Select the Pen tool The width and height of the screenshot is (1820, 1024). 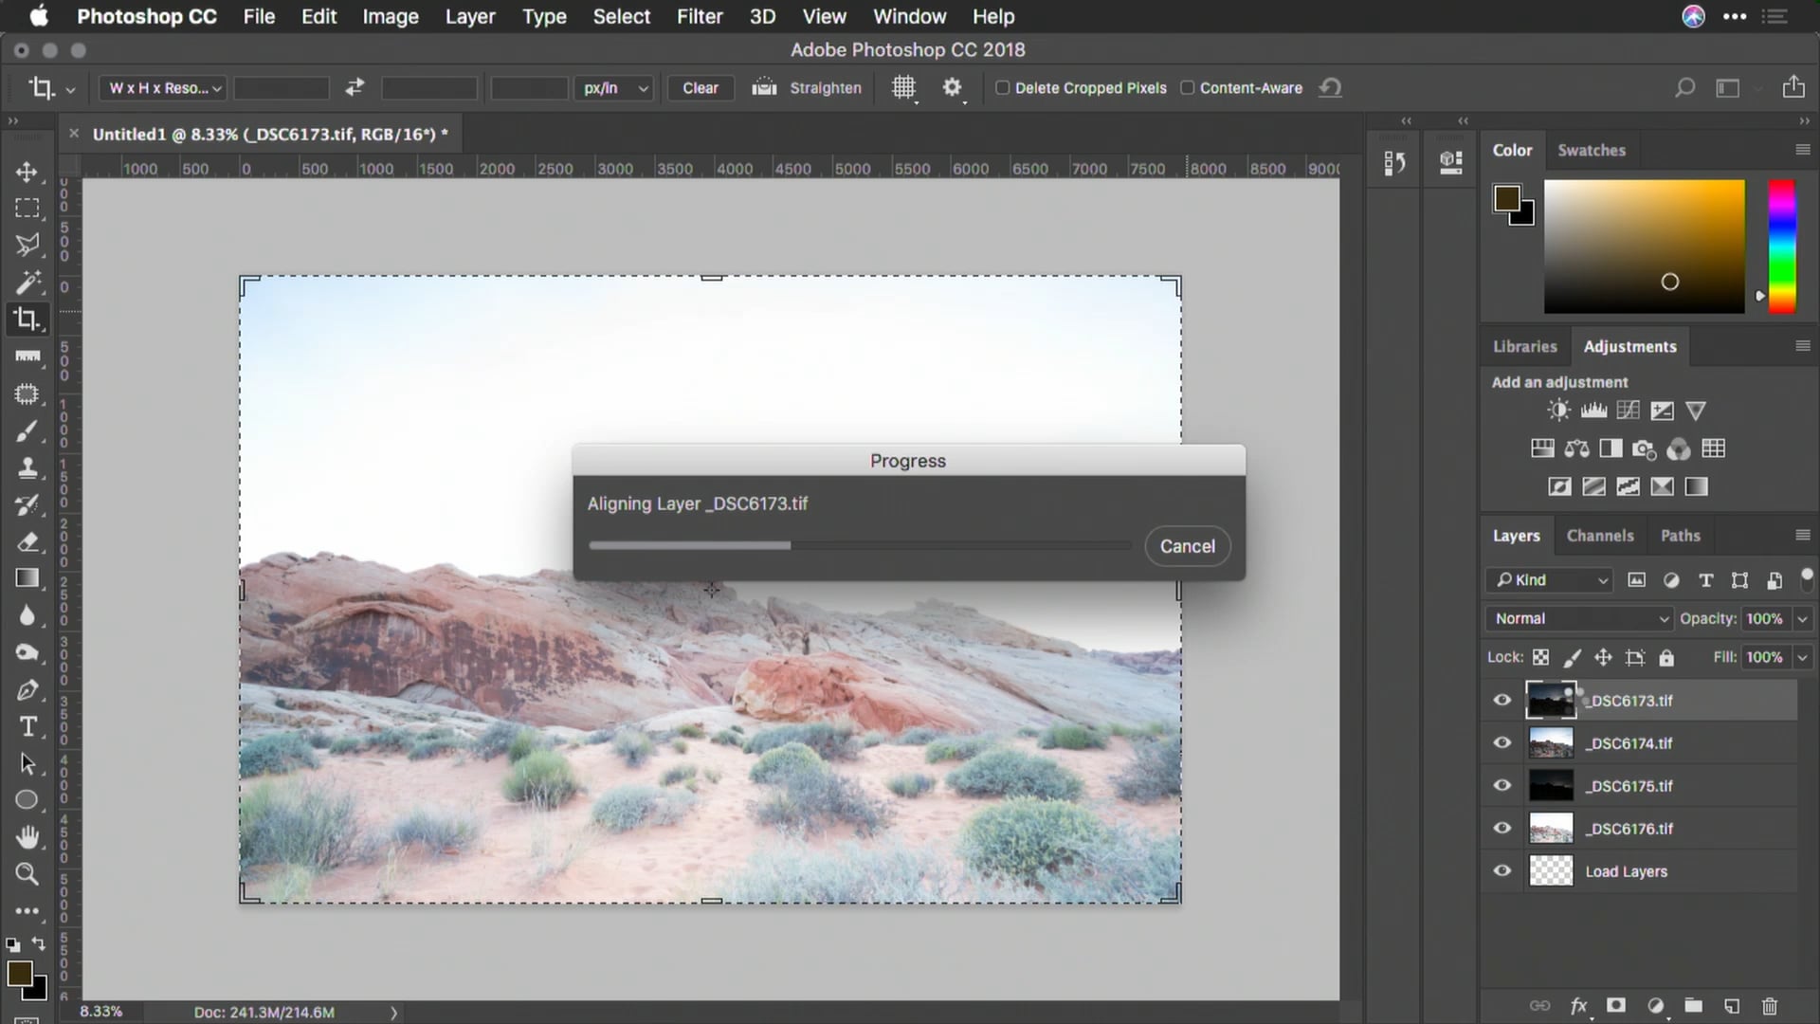27,689
